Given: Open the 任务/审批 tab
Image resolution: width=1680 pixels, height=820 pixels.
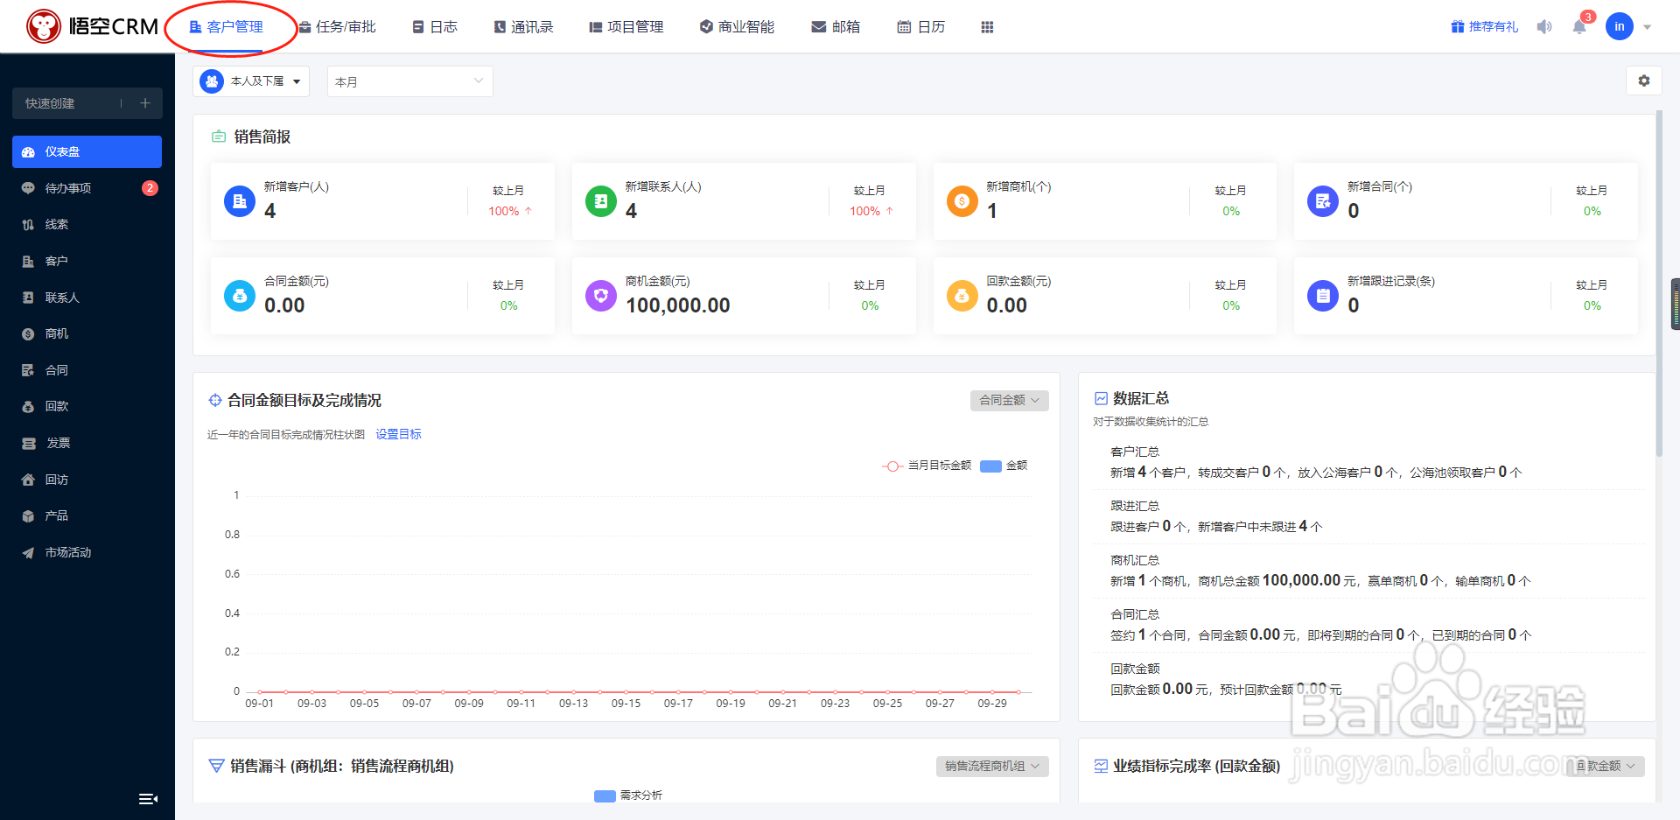Looking at the screenshot, I should coord(338,27).
